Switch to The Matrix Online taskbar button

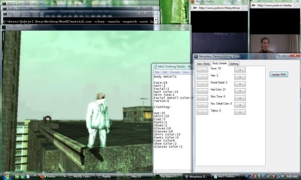coord(167,176)
